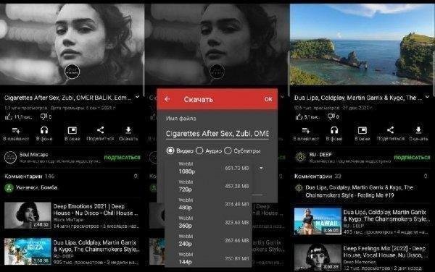435x272 pixels.
Task: Subscribe to RU - DEEP channel
Action: click(x=412, y=158)
